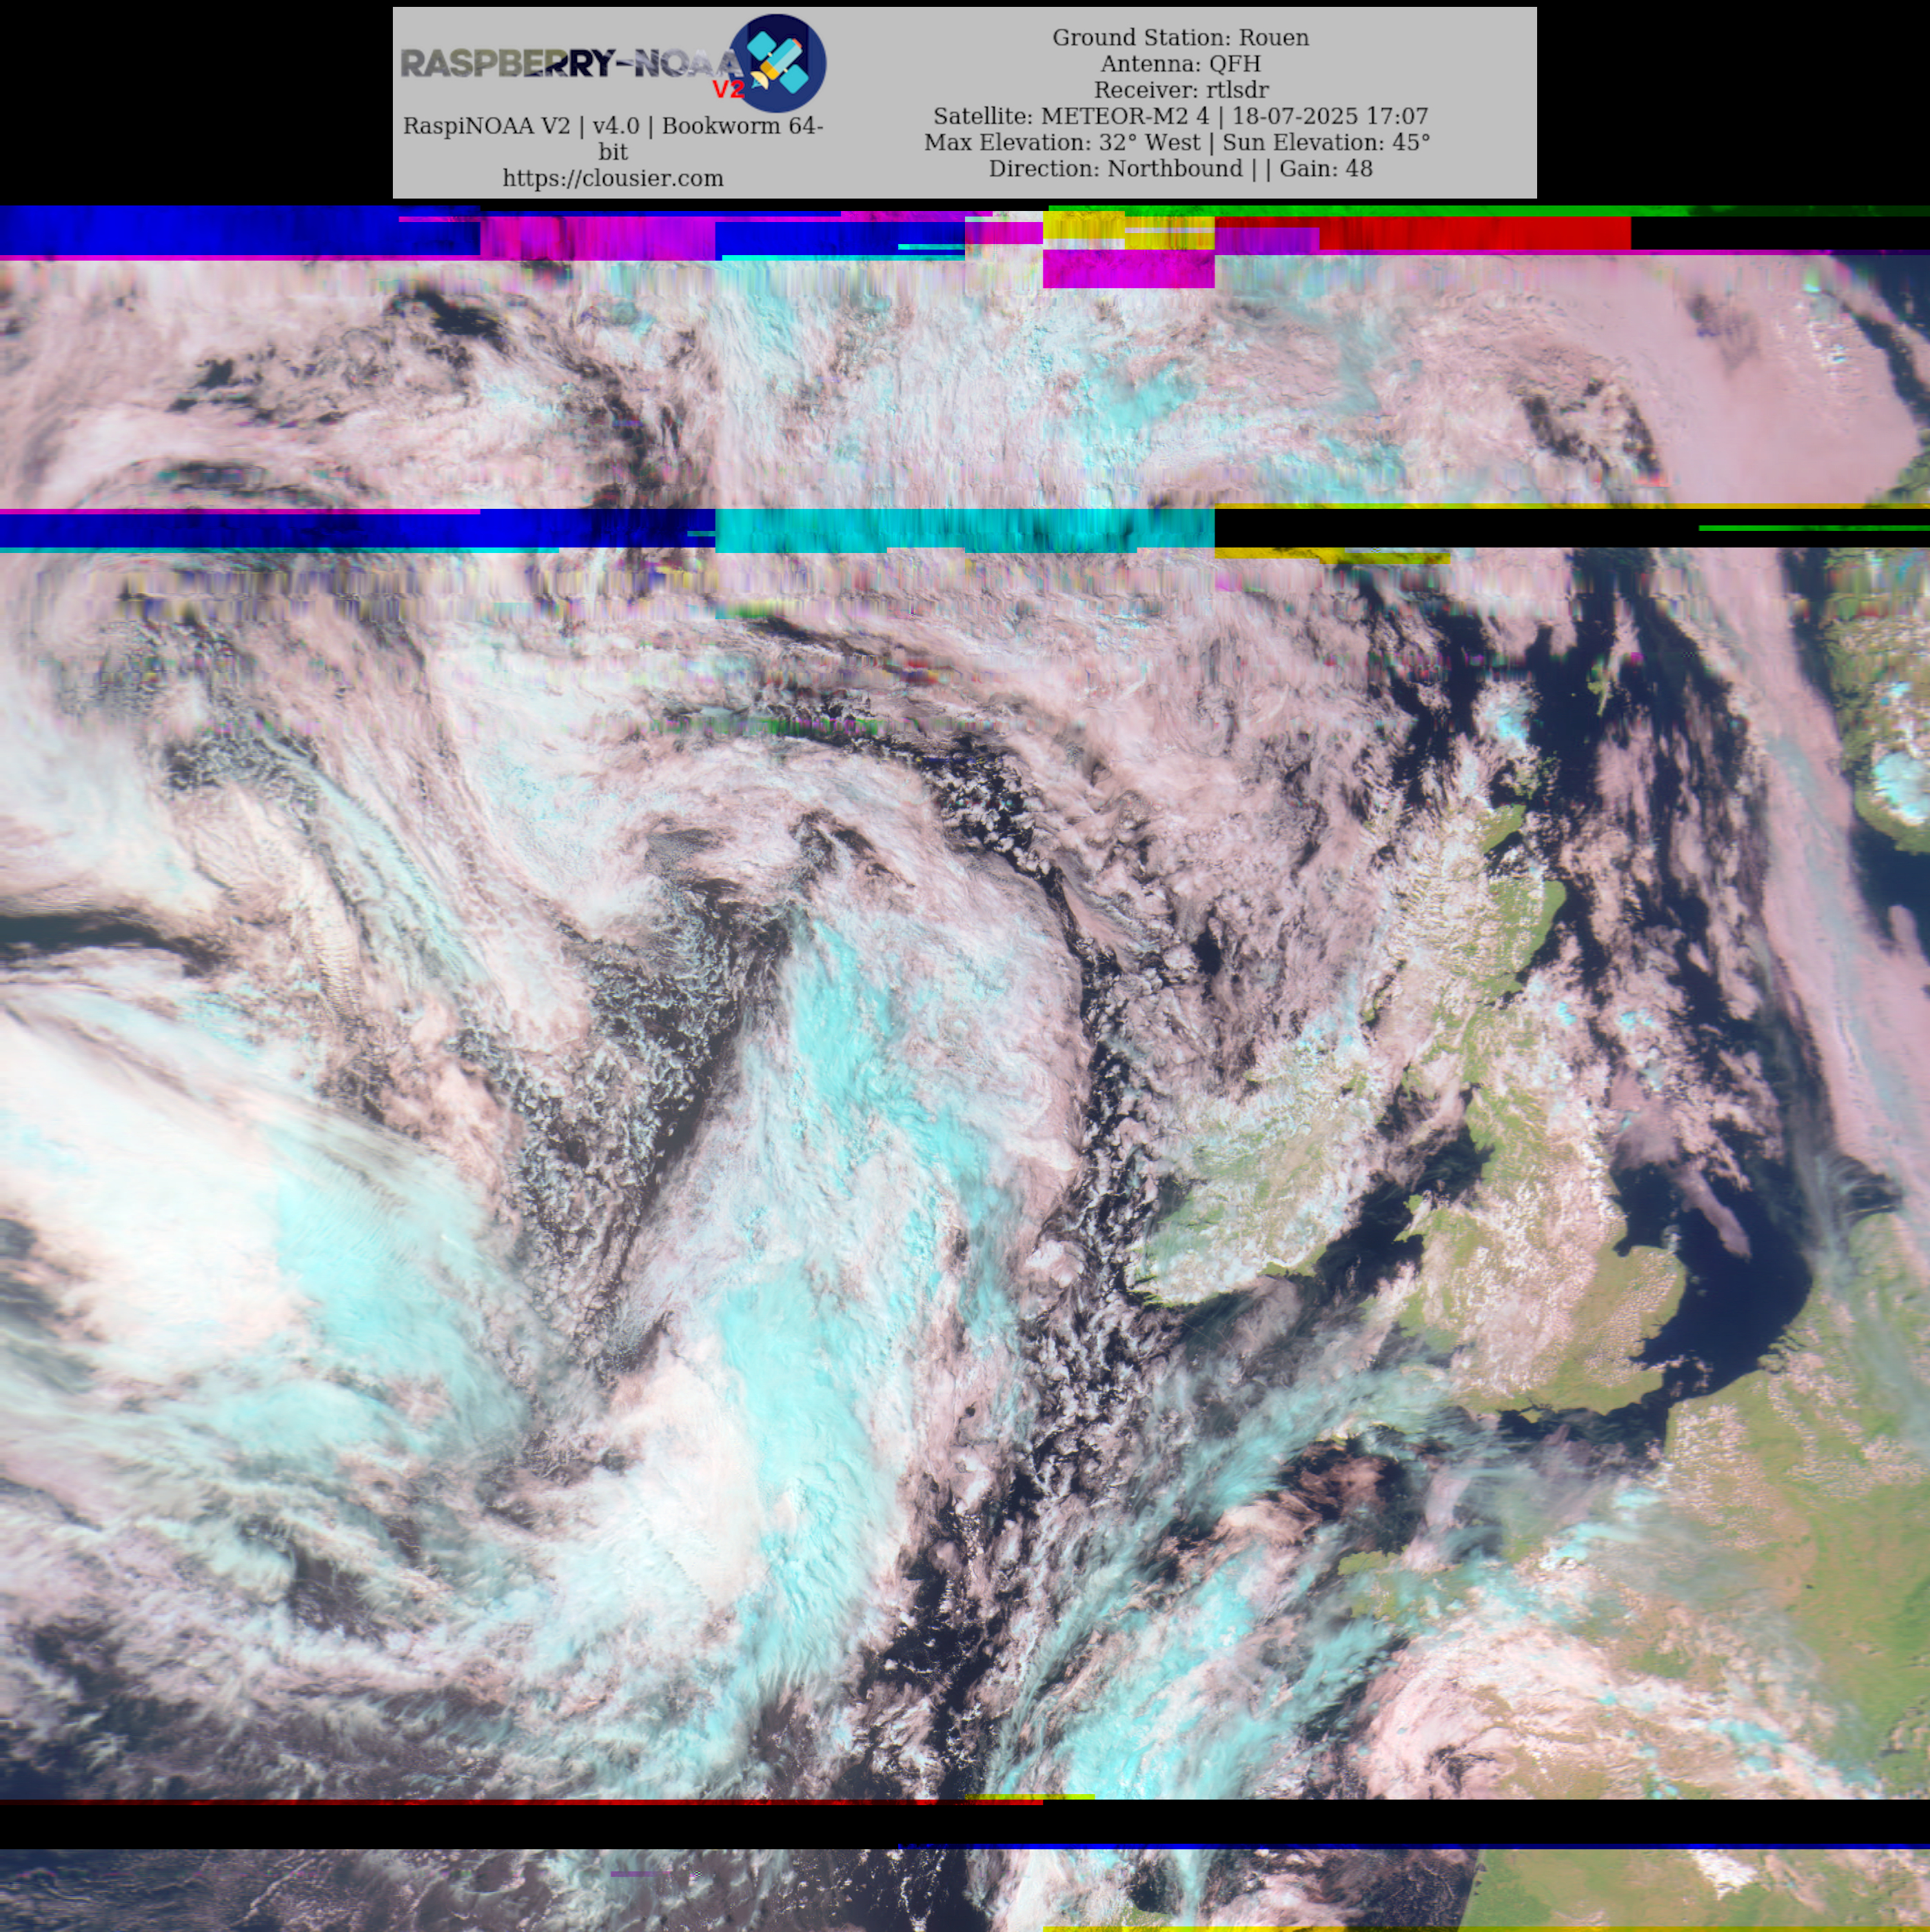Click the RASPBERRY-NOAA logo title text

(x=571, y=64)
